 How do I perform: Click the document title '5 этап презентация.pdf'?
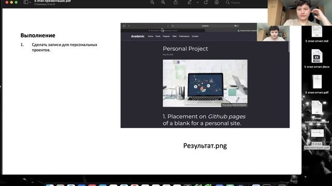[x=52, y=1]
